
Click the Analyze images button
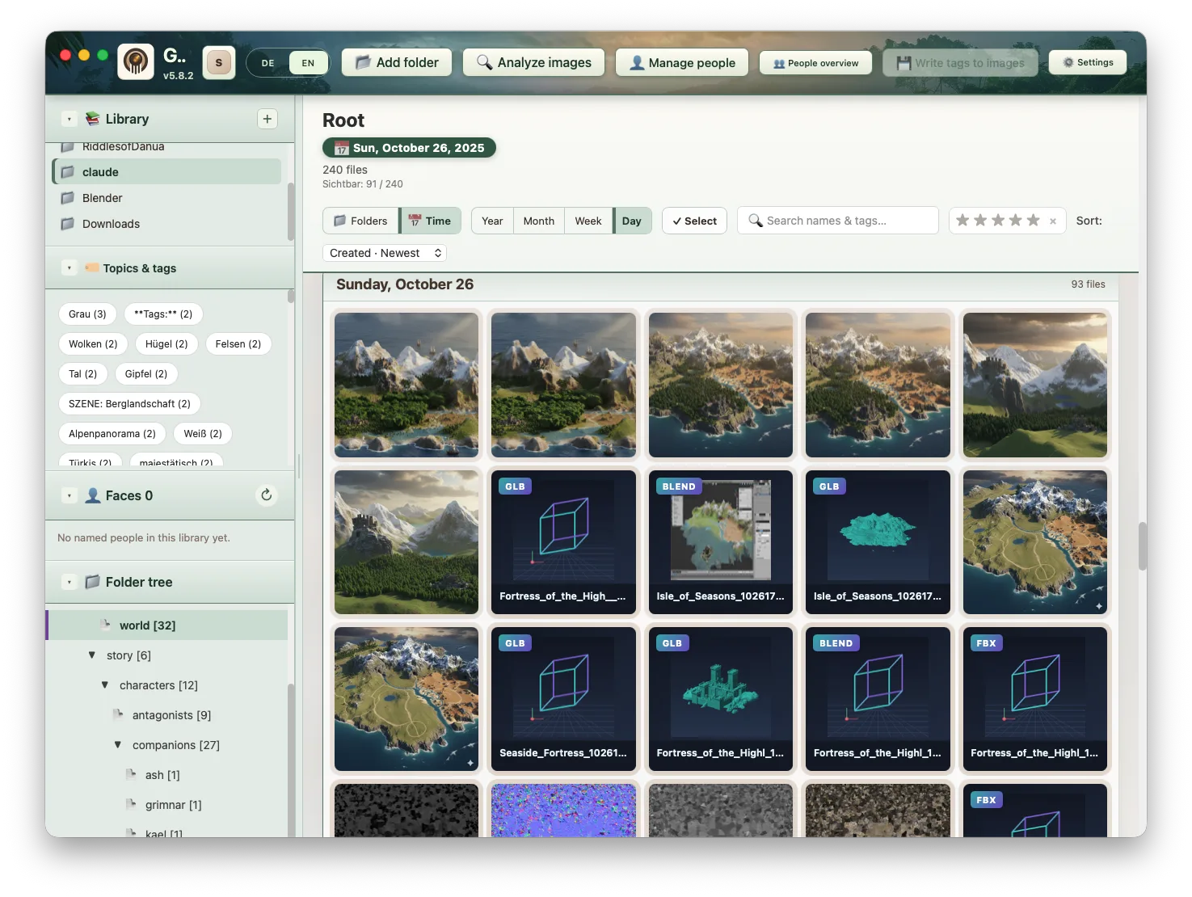pyautogui.click(x=533, y=62)
